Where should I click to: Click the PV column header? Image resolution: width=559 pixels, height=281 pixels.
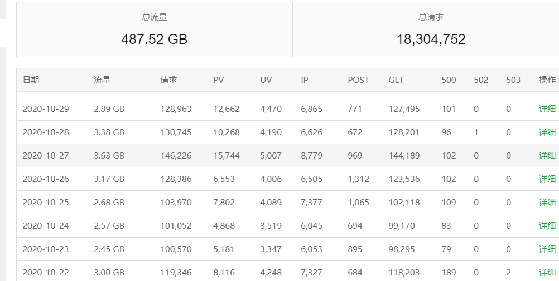click(x=219, y=80)
